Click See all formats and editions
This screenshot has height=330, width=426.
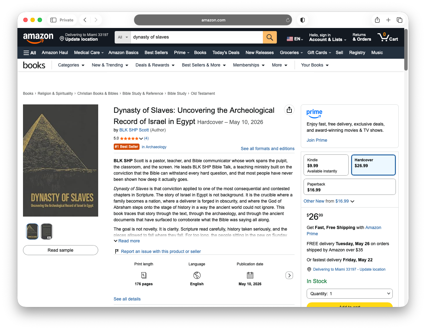(268, 149)
